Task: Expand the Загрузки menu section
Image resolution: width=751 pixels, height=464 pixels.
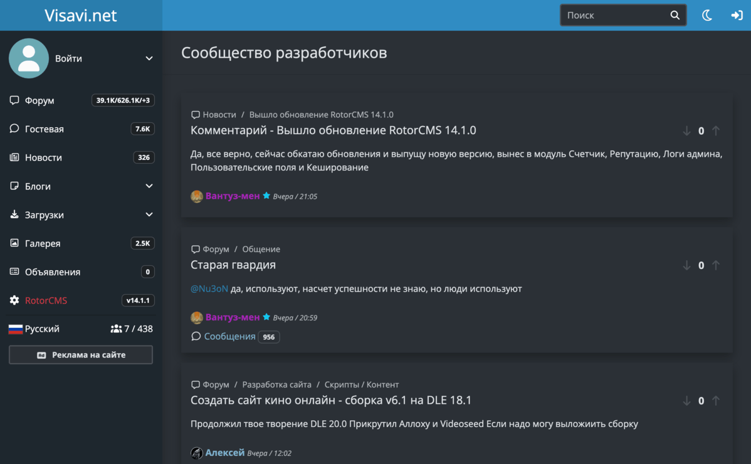Action: [149, 214]
